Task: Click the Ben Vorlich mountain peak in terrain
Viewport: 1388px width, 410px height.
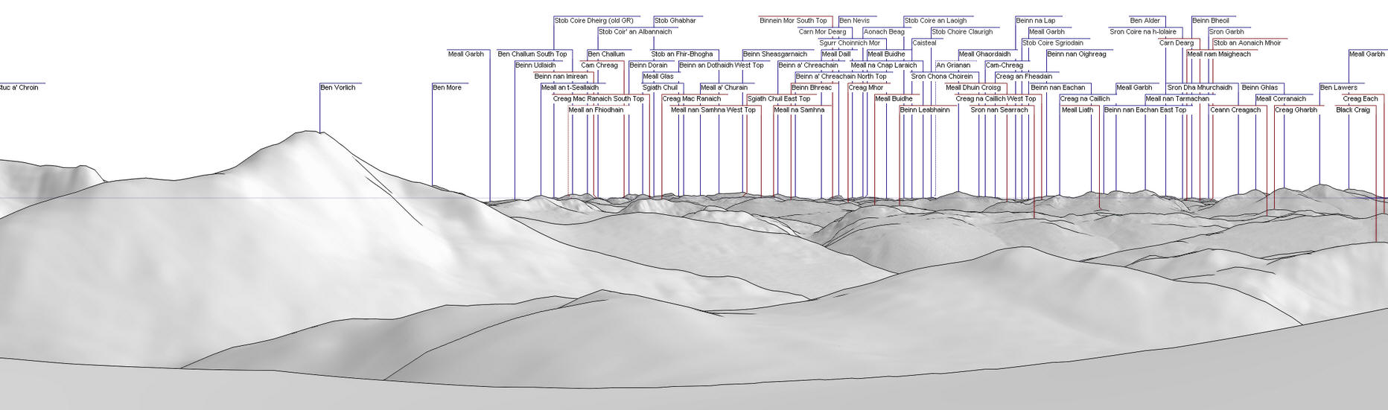Action: point(320,134)
